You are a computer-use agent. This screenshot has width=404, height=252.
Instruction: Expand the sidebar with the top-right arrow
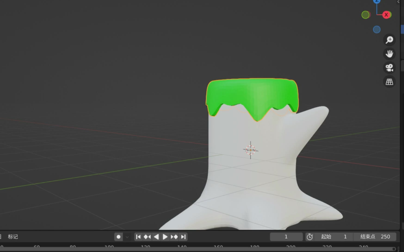point(398,2)
